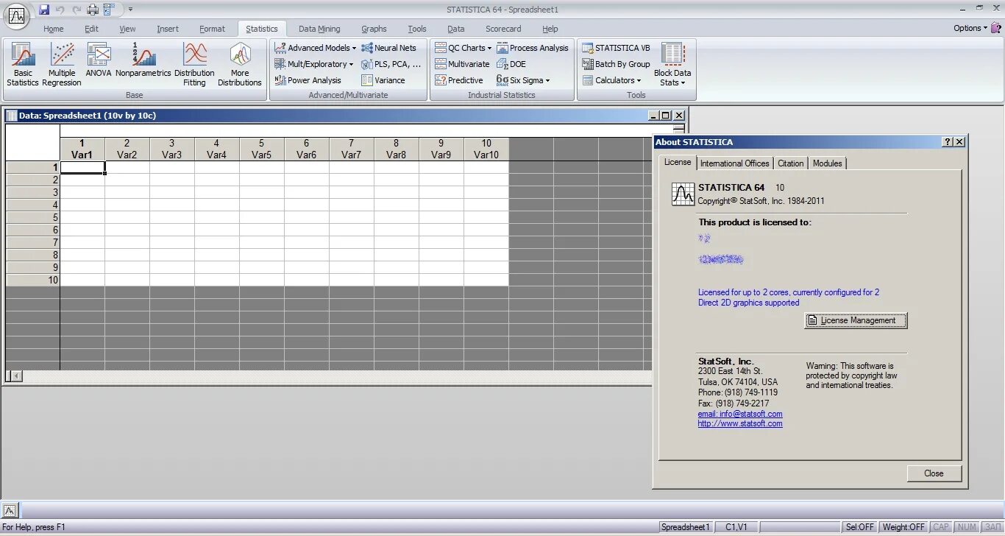Open the Edit ribbon tab
1005x536 pixels.
tap(91, 29)
